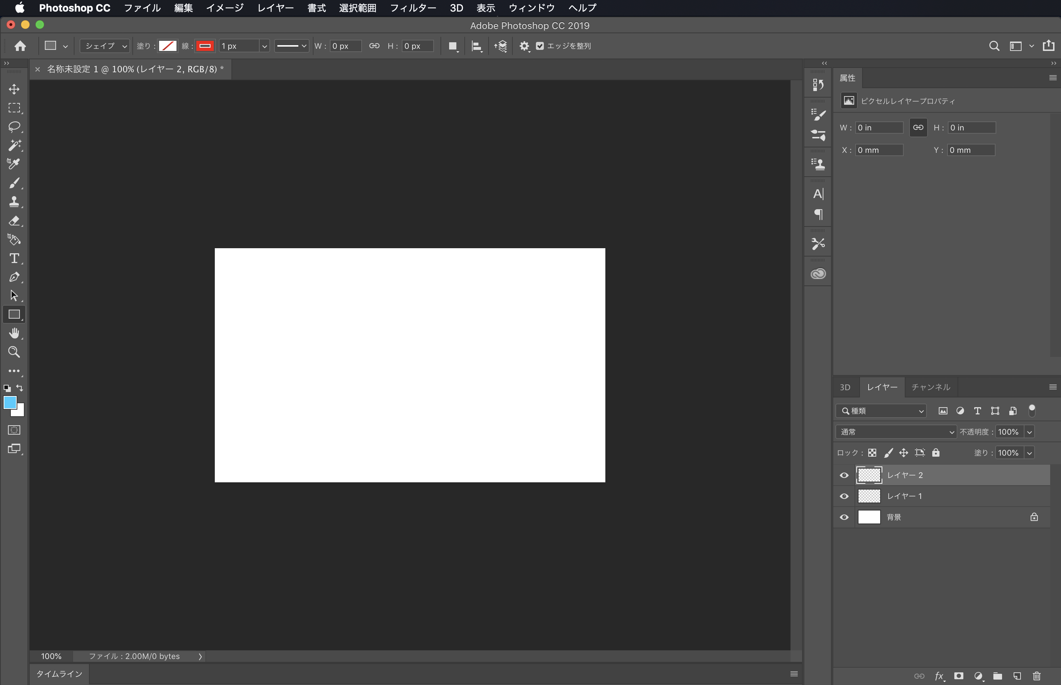Select the Move tool

pyautogui.click(x=14, y=89)
